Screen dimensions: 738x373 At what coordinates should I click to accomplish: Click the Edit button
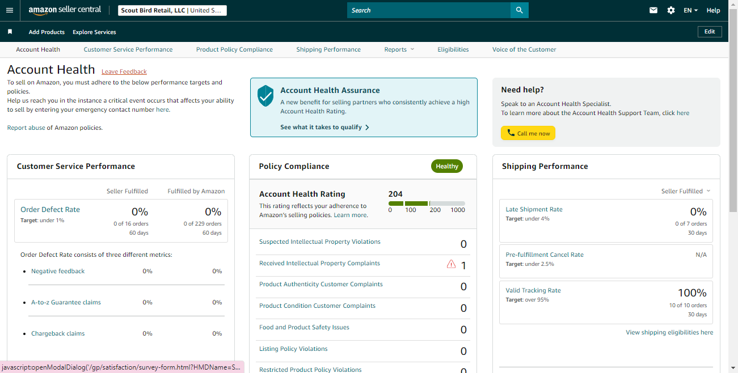[x=710, y=32]
